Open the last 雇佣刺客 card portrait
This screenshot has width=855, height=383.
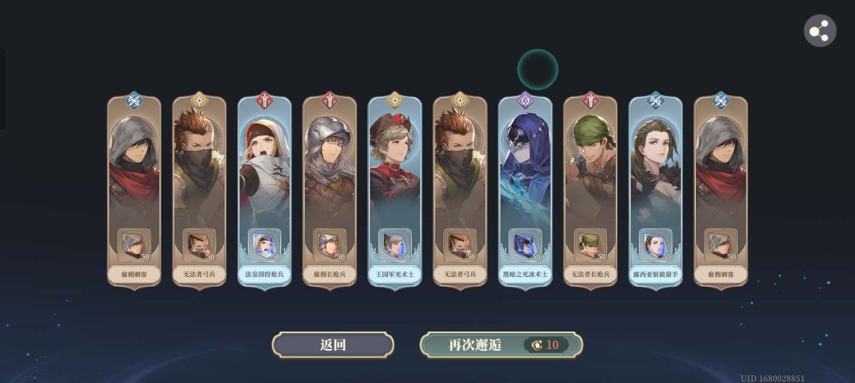coord(721,169)
